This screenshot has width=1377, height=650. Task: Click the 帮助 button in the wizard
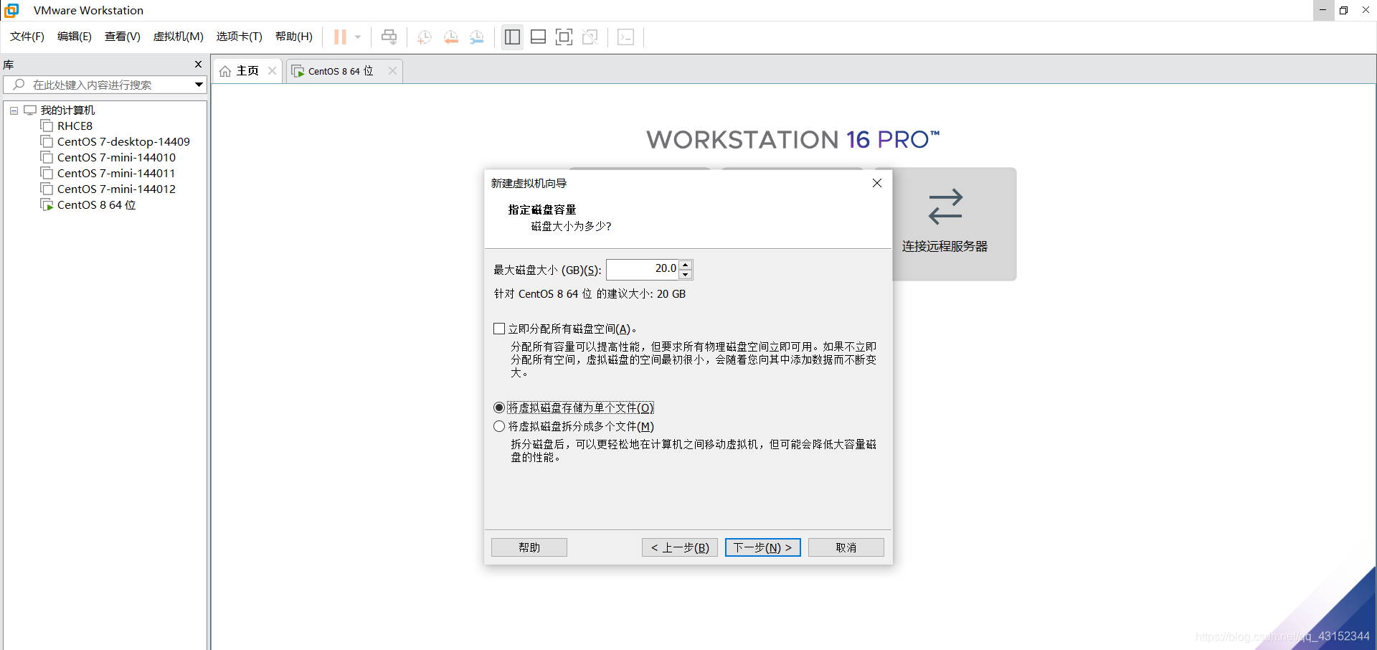[x=529, y=547]
